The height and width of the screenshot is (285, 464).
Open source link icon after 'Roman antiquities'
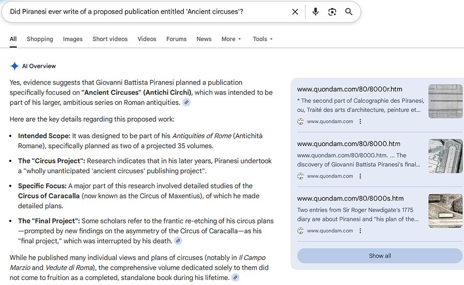(x=187, y=102)
